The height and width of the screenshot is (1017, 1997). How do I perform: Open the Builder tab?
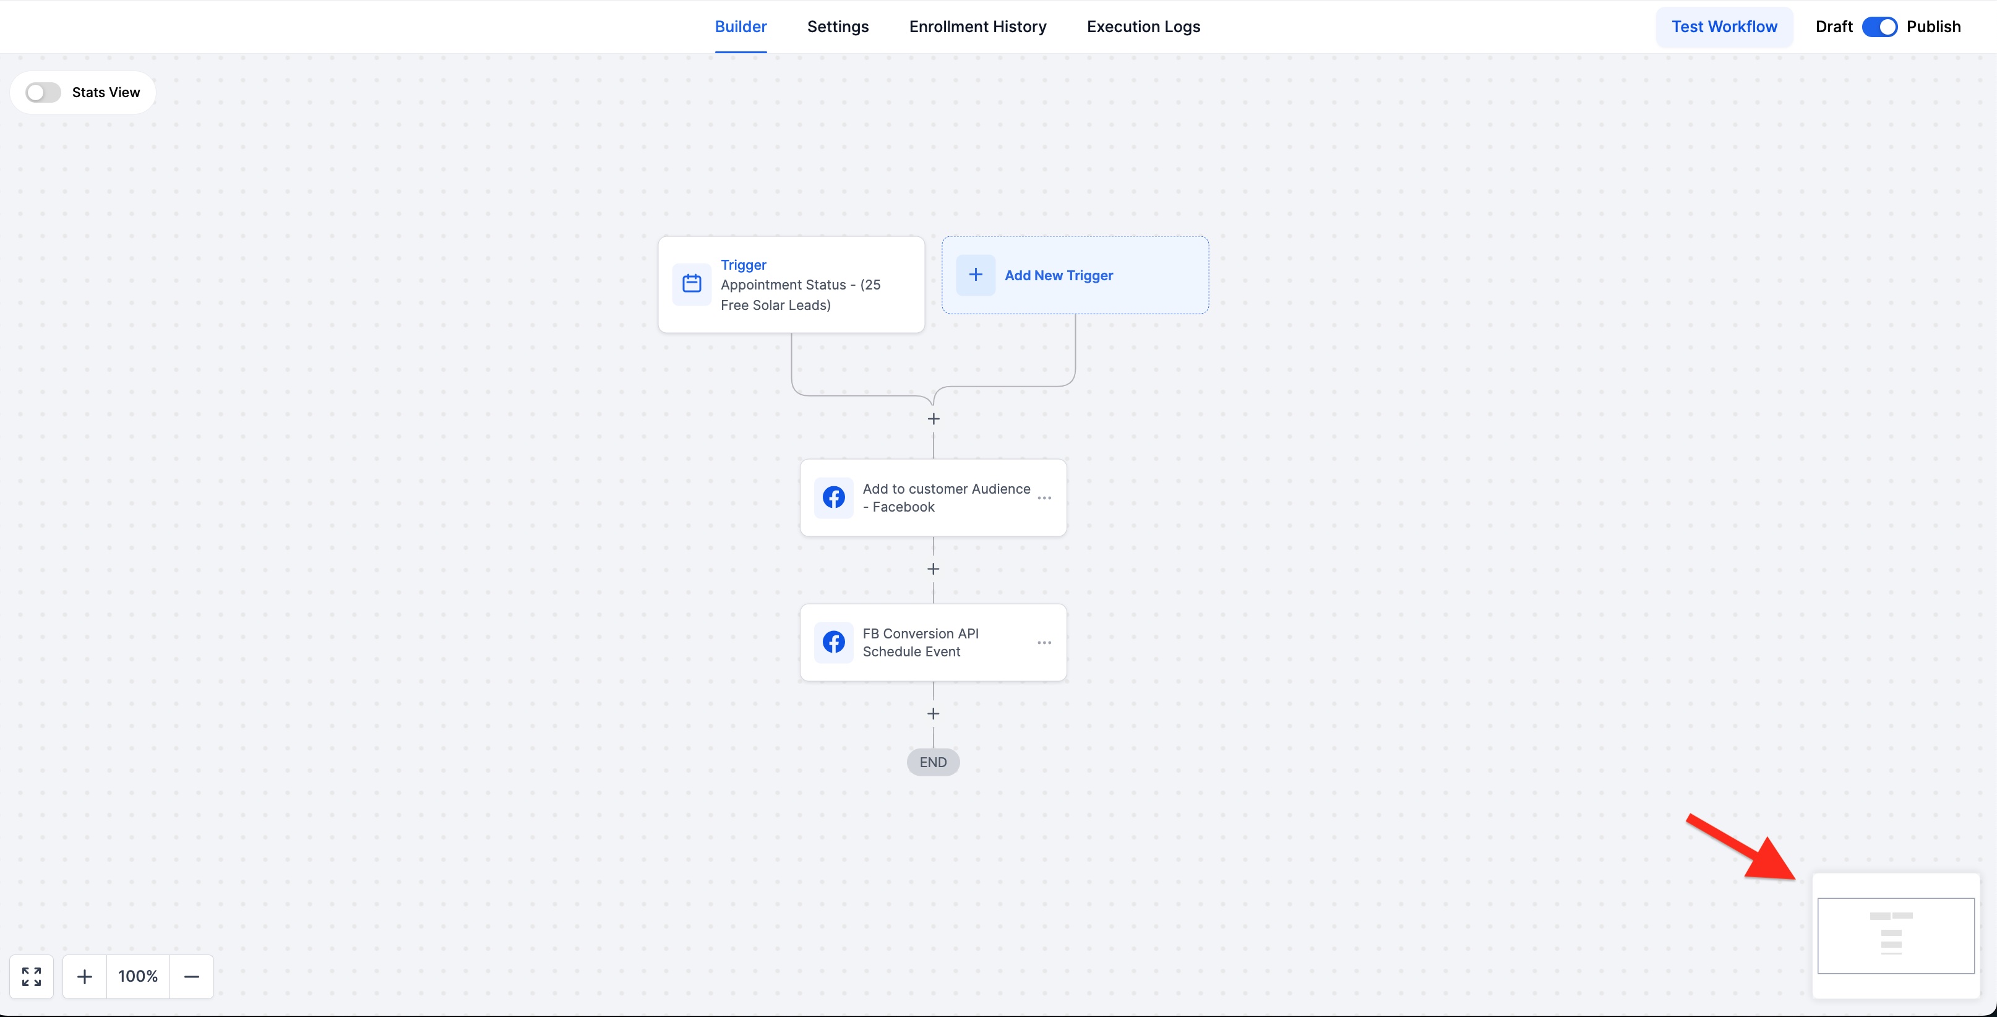742,26
